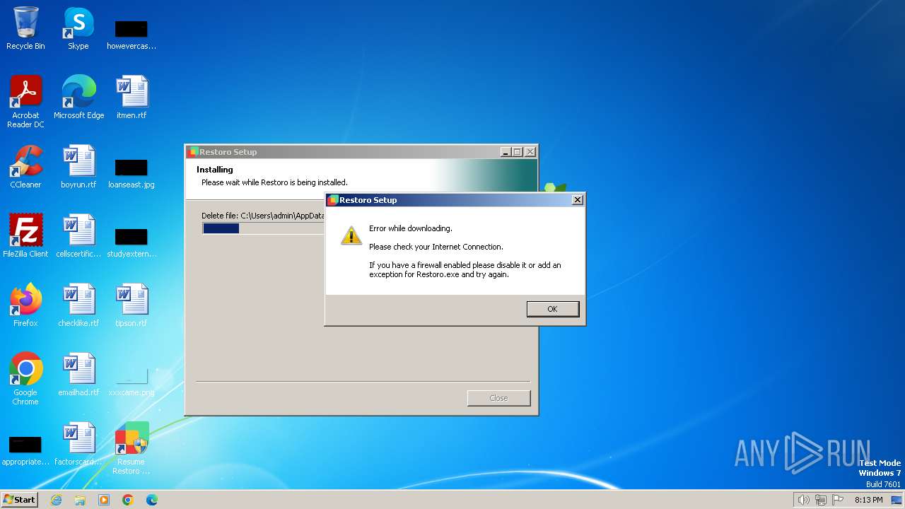Open Chrome from the taskbar

[128, 500]
